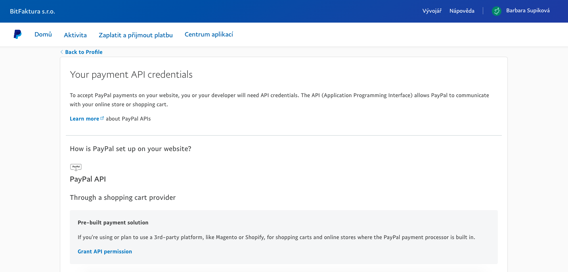Open the Vývojář link in header
This screenshot has height=272, width=568.
432,11
